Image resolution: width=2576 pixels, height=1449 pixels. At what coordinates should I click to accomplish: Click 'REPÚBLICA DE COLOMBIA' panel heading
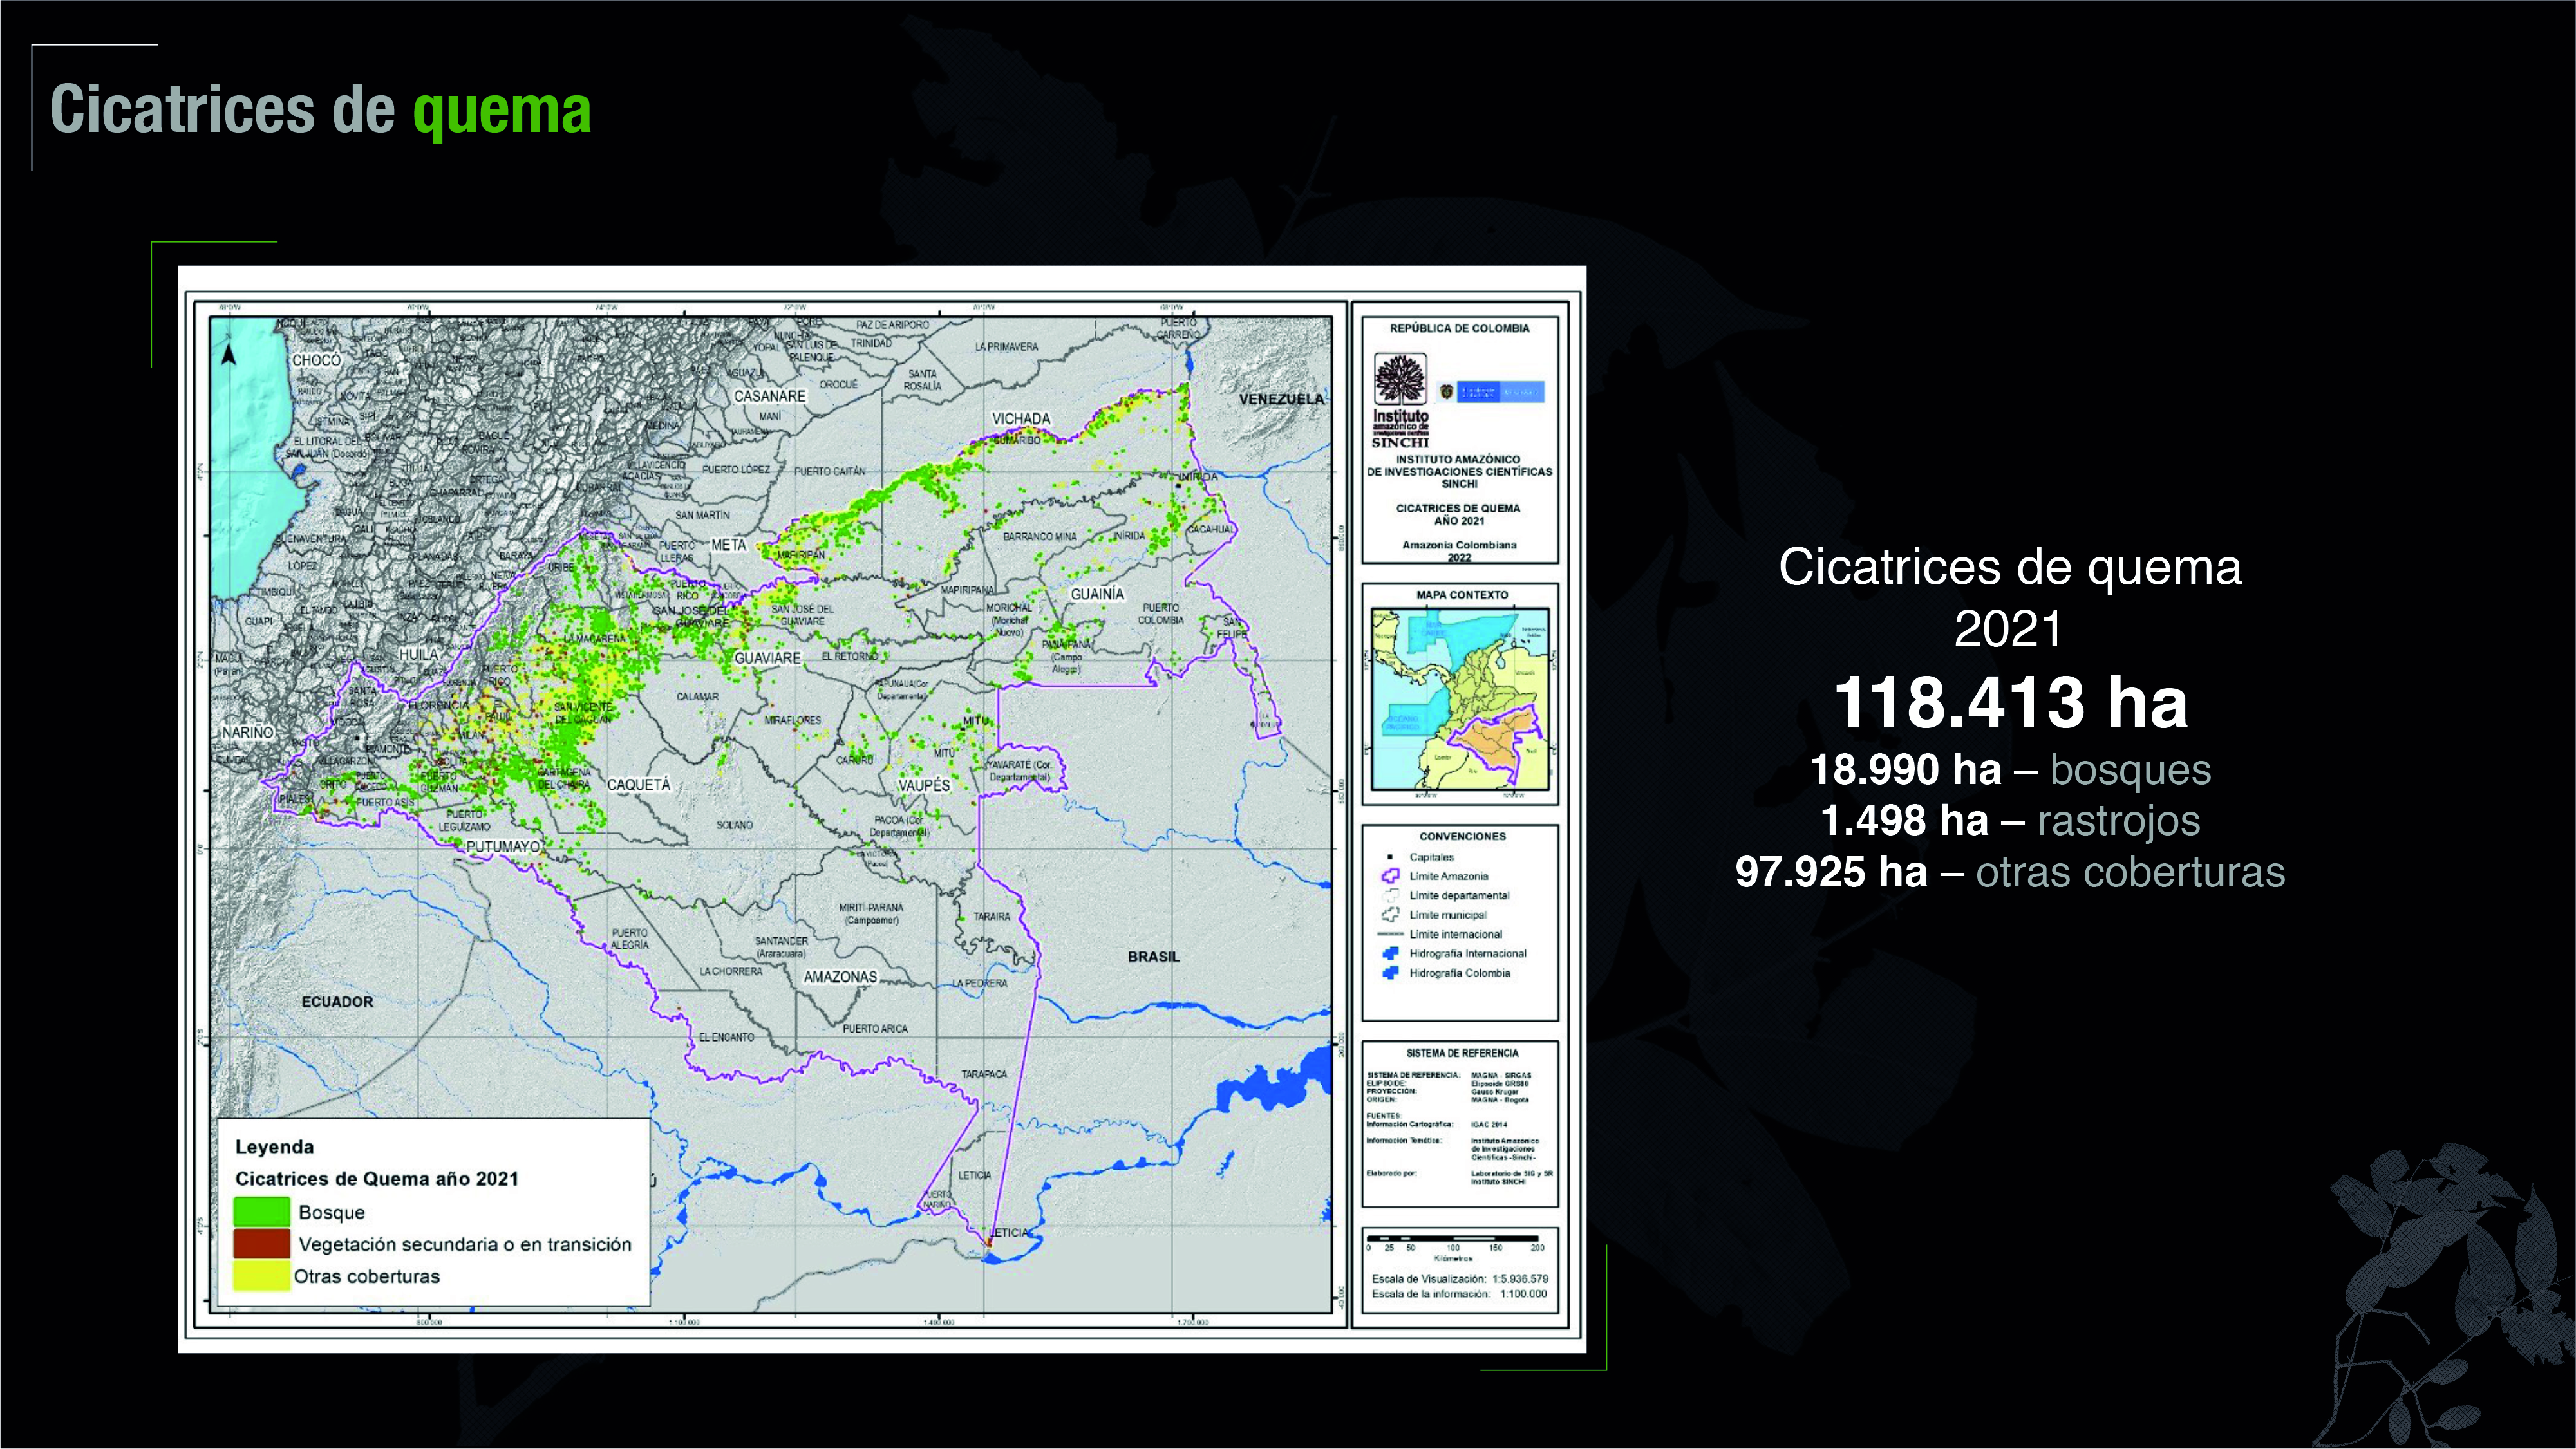(1459, 328)
